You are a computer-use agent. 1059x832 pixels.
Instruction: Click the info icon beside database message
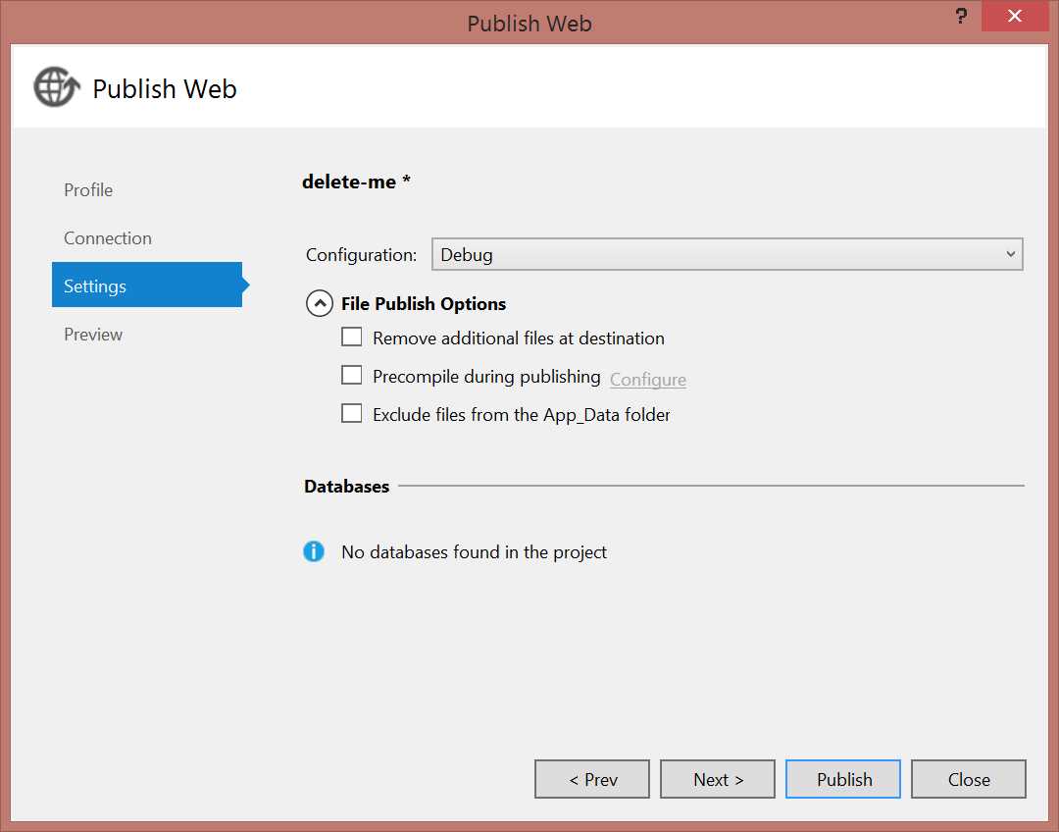tap(314, 551)
